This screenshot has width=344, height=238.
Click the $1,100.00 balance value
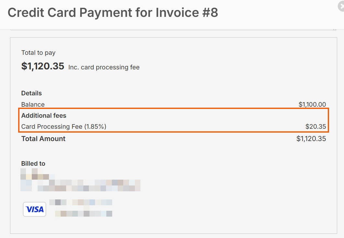point(312,104)
